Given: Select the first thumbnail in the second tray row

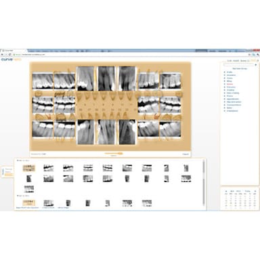Looking at the screenshot, I should click(29, 179).
